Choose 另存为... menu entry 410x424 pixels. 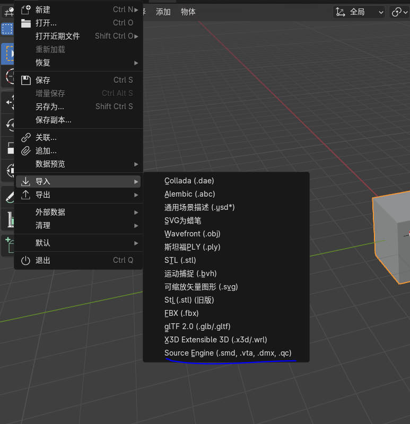[x=78, y=107]
